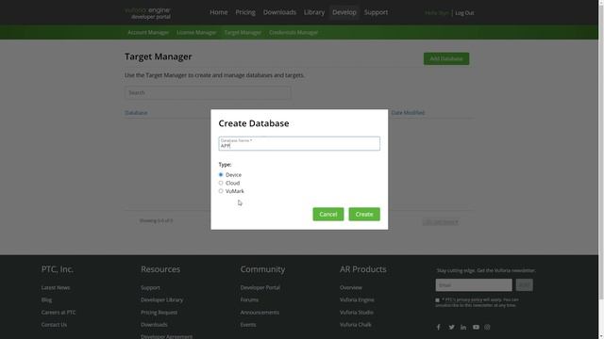Open the Facebook social icon in footer

[x=438, y=327]
